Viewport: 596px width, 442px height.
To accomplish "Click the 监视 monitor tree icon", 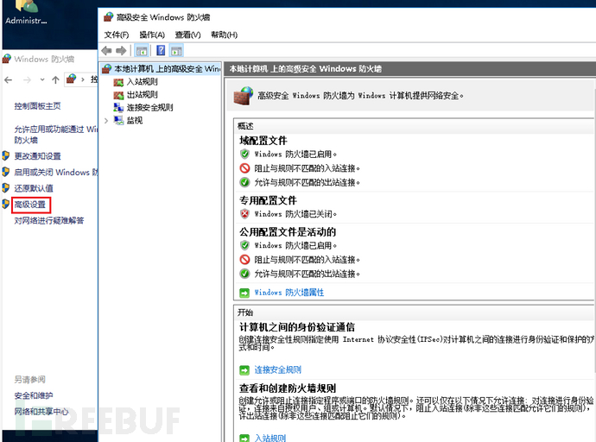I will [x=119, y=120].
